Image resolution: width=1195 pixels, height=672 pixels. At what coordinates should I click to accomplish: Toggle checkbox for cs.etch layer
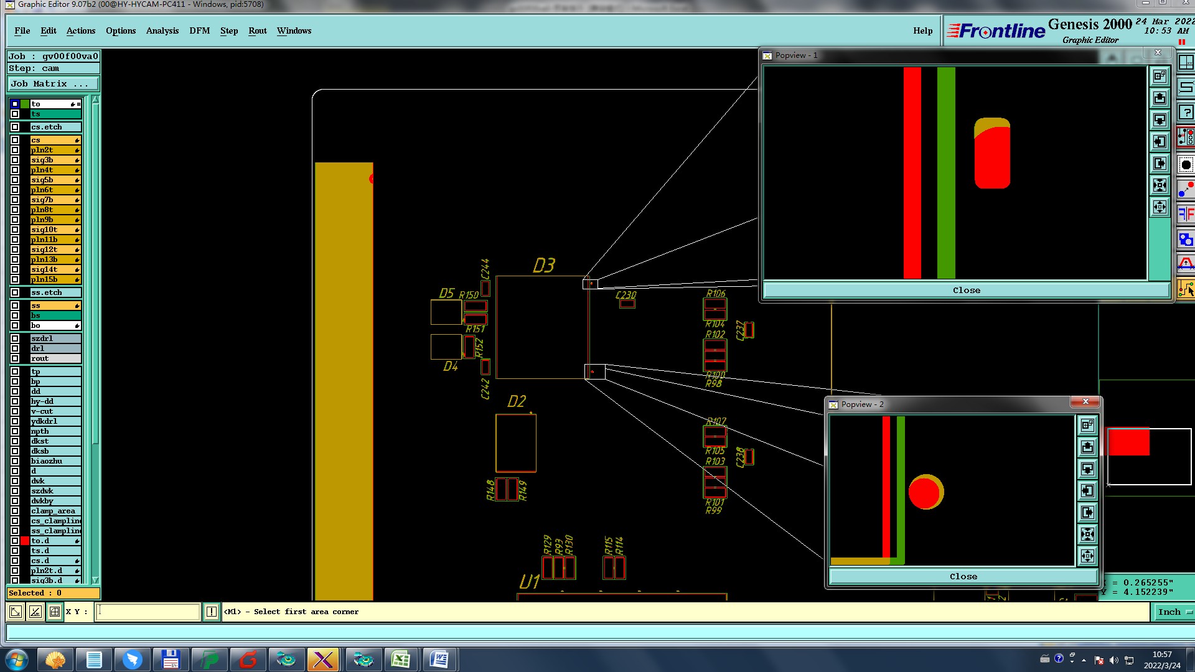coord(15,127)
